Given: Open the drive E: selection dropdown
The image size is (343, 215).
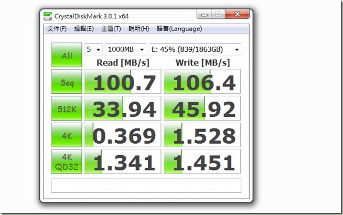Looking at the screenshot, I should click(x=195, y=49).
